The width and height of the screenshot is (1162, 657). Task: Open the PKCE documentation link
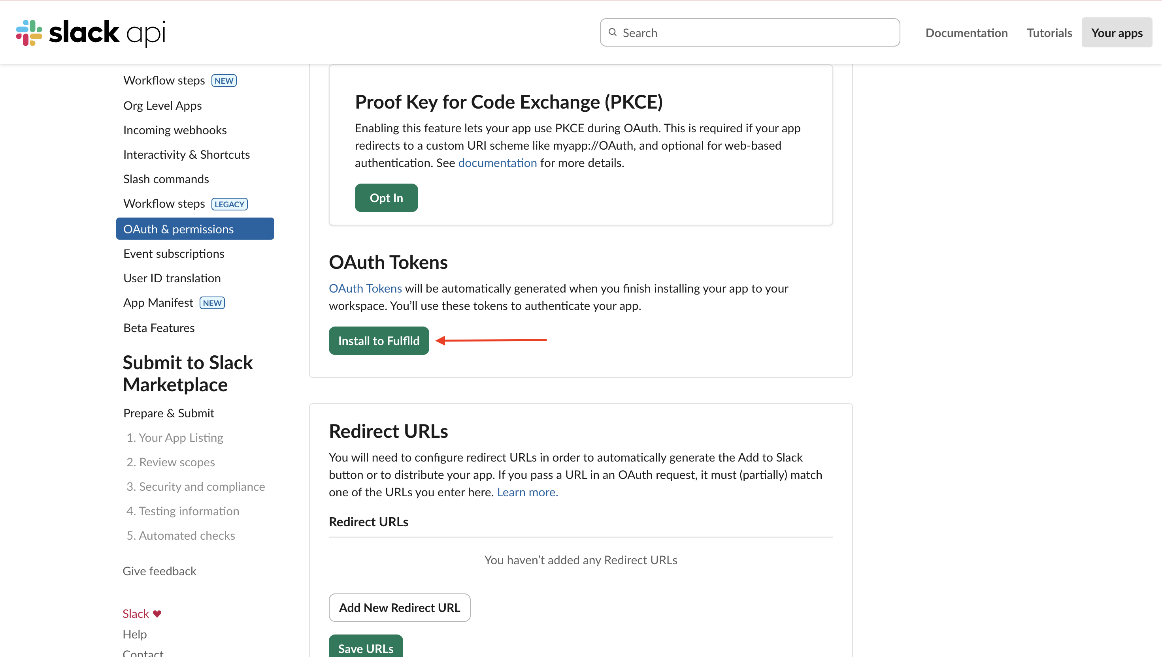click(497, 163)
